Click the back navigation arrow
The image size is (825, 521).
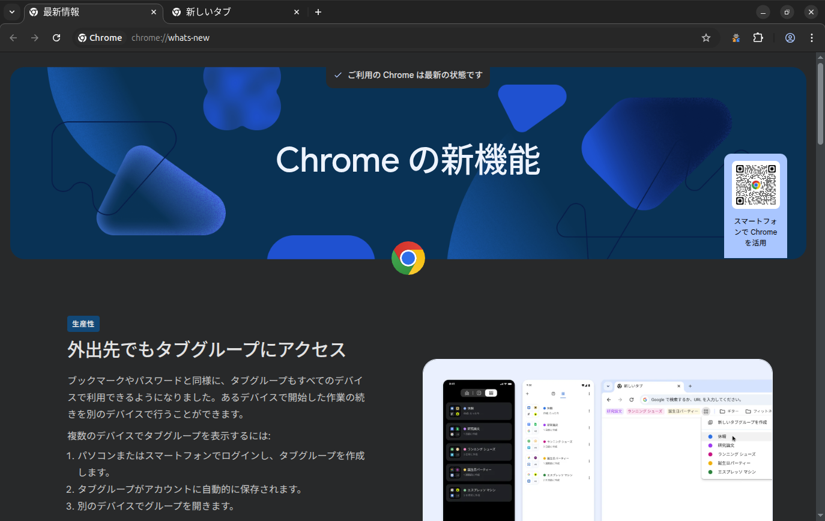click(x=13, y=38)
